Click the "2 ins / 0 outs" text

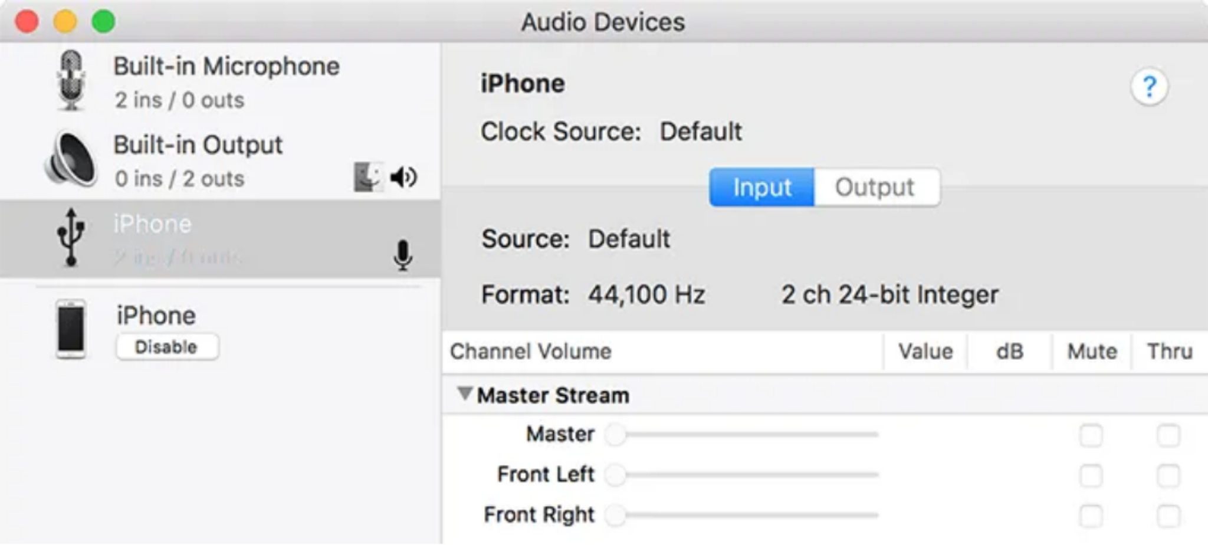pyautogui.click(x=179, y=100)
